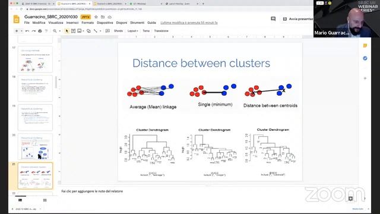Select slide 21 thumbnail

35,176
